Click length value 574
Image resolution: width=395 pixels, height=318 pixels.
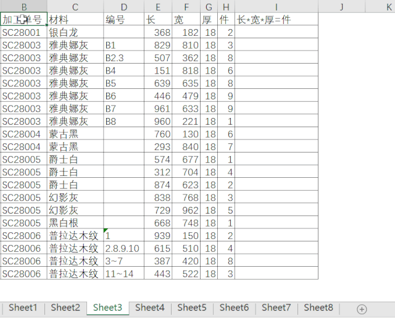pos(158,159)
